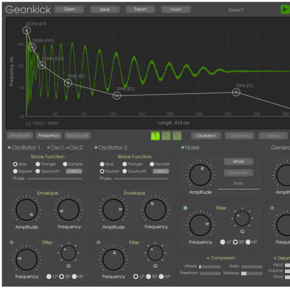Image resolution: width=290 pixels, height=290 pixels.
Task: Click the 311Hz envelope point
Action: coord(26,30)
